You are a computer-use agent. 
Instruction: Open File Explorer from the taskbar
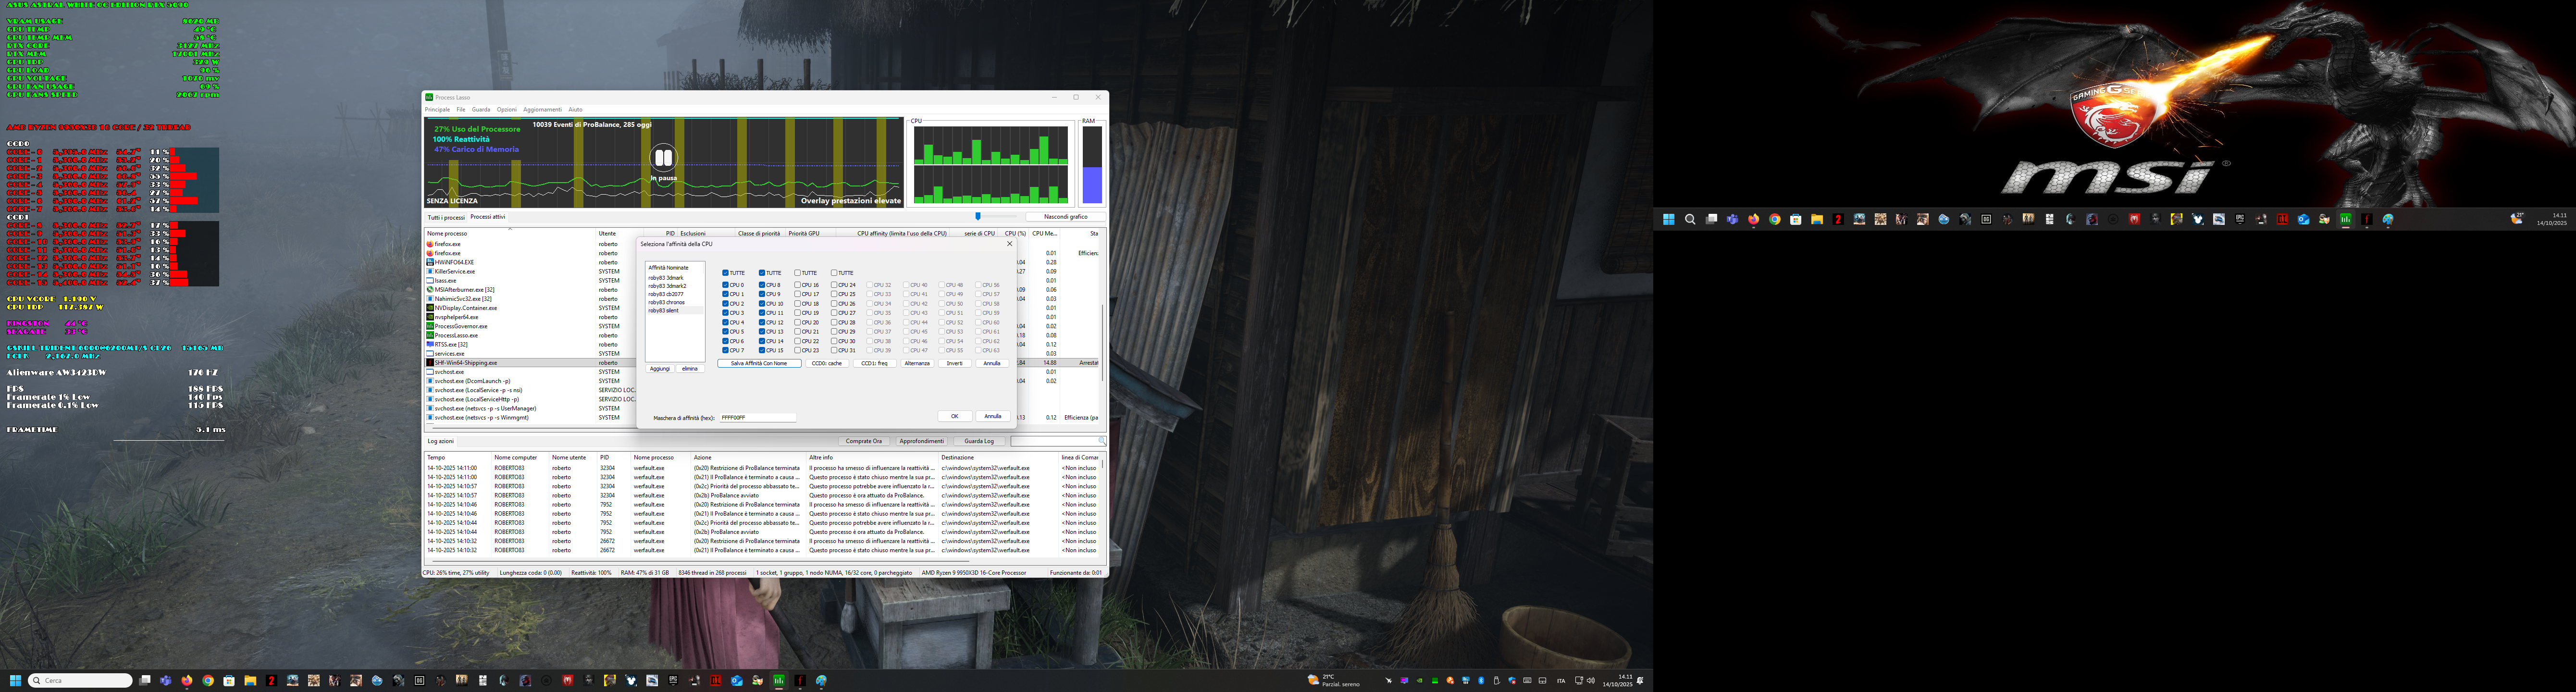point(250,681)
